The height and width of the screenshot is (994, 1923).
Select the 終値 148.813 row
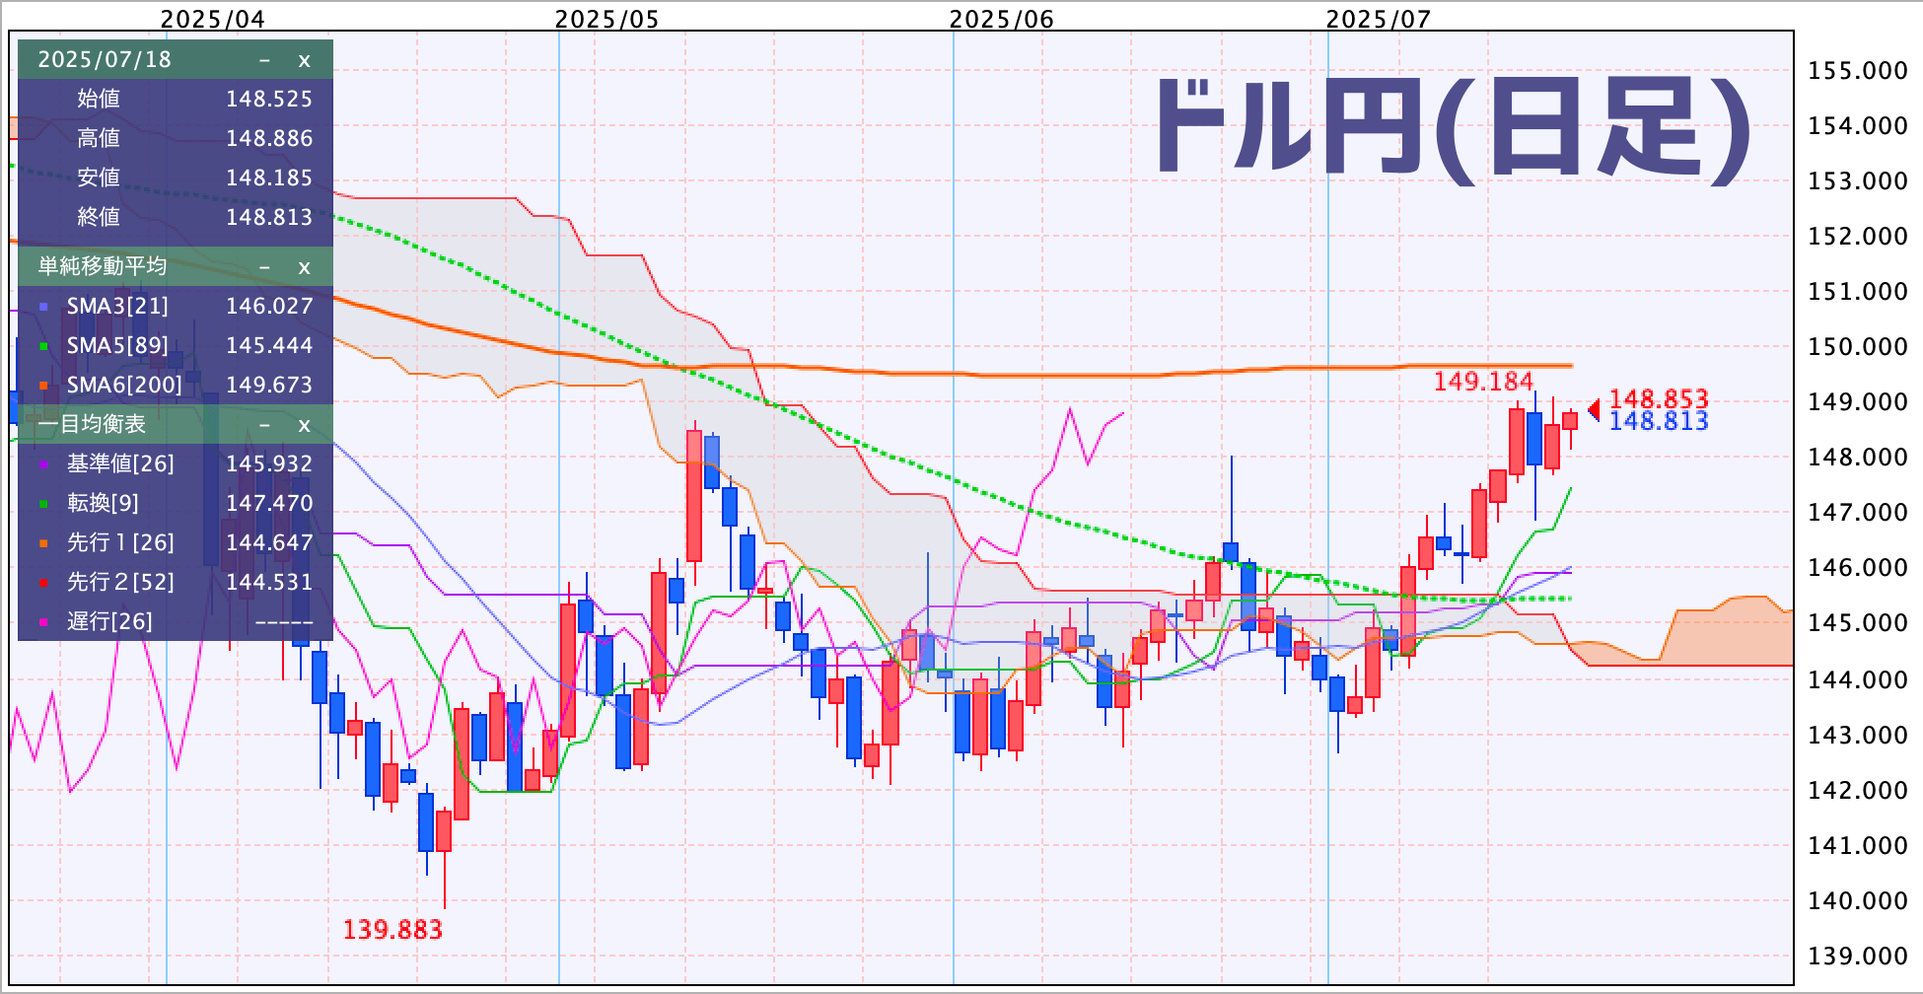[176, 217]
